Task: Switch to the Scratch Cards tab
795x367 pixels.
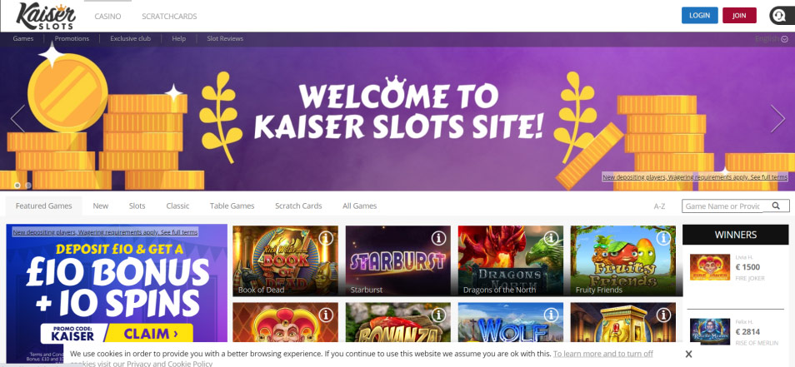Action: pos(298,206)
